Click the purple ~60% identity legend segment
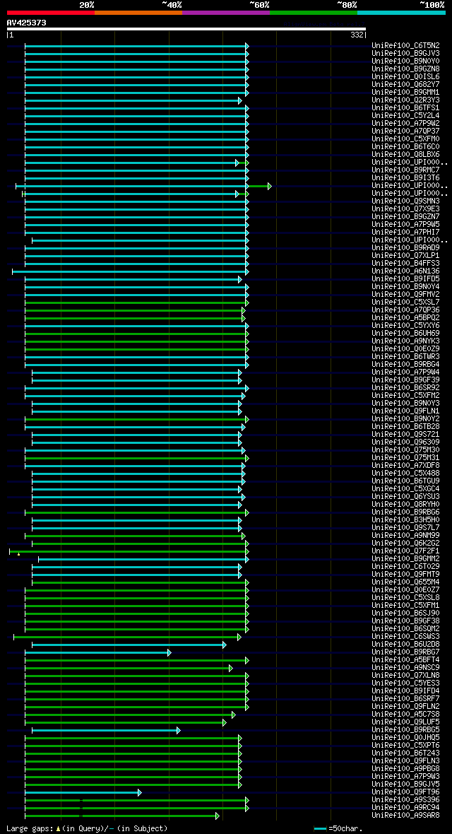Viewport: 452px width, 834px height. point(226,12)
